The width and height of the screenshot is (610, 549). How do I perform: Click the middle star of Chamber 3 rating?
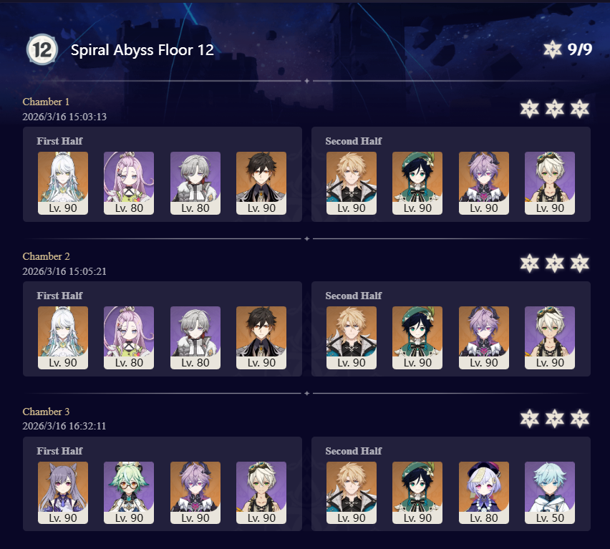[555, 418]
